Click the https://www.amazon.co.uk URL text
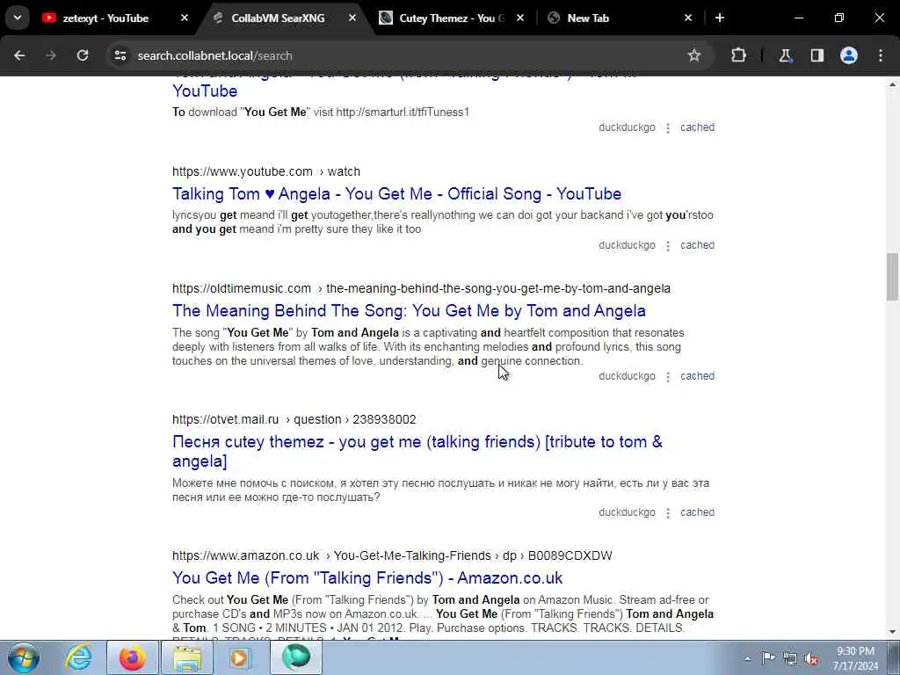Screen dimensions: 900x675 coord(246,555)
